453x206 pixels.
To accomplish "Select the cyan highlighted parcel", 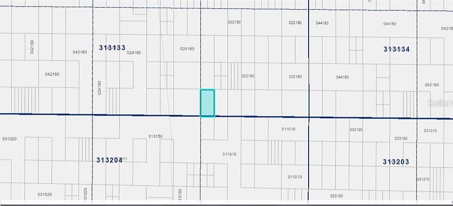I will pos(208,103).
